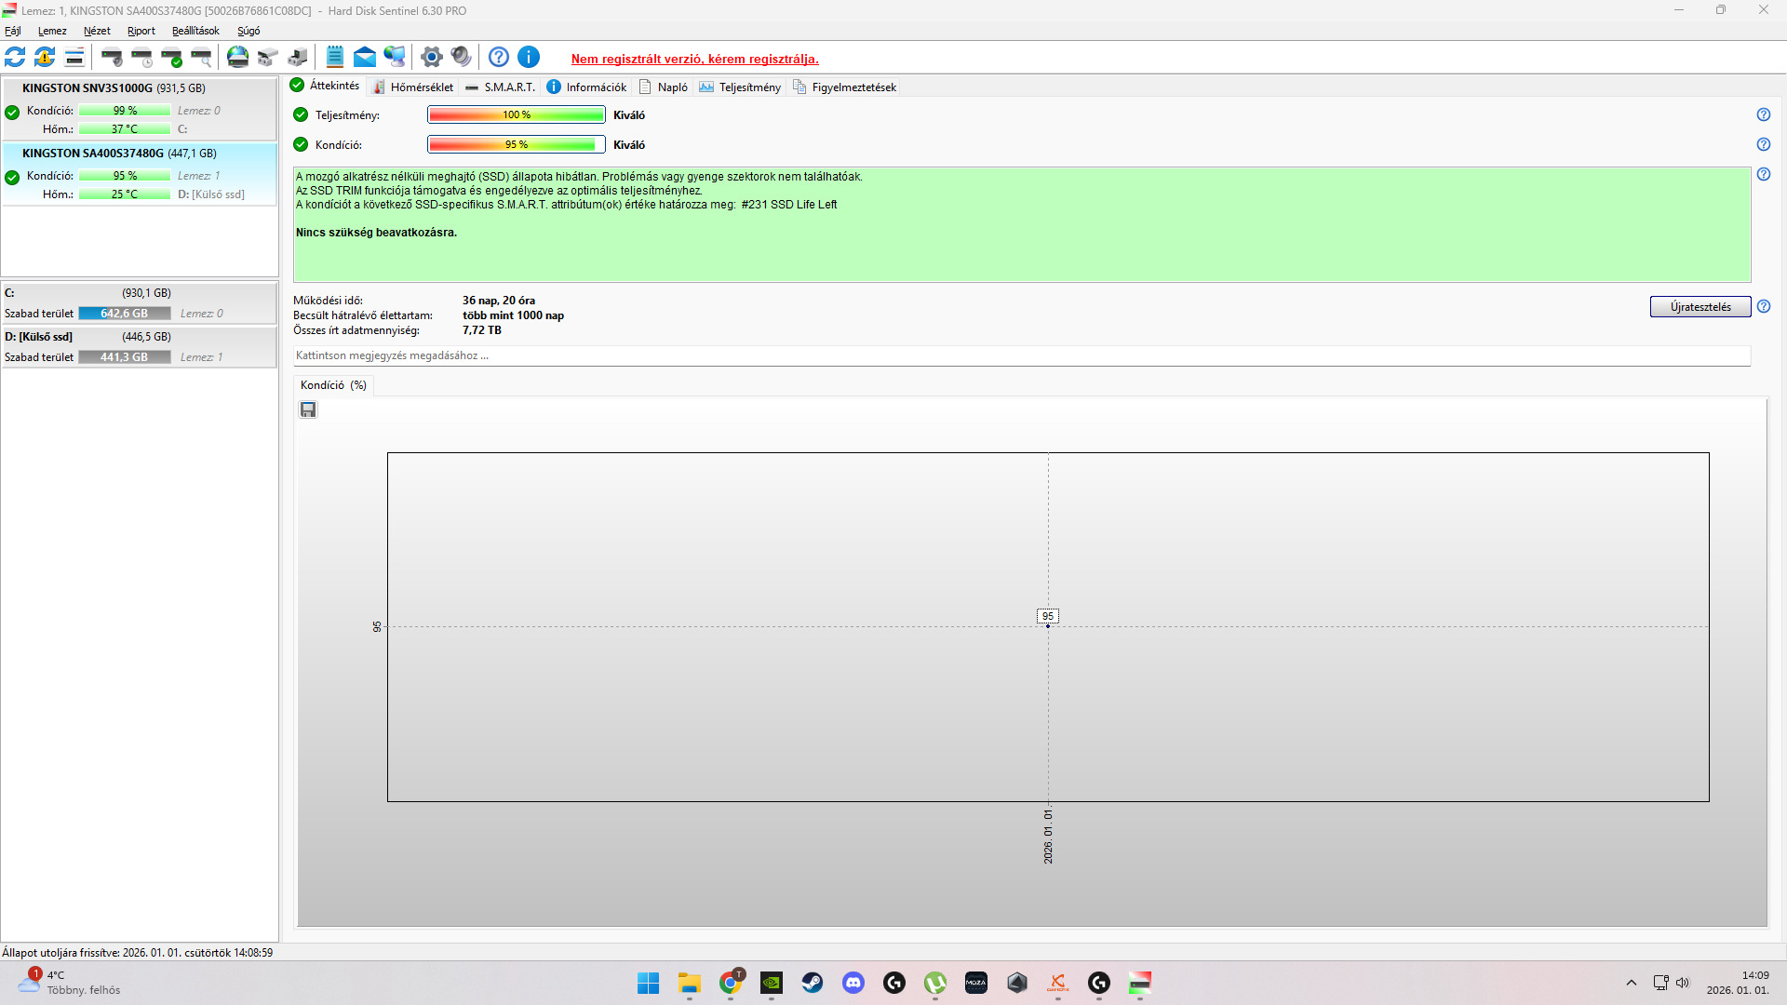The width and height of the screenshot is (1787, 1005).
Task: Click the send email envelope icon
Action: 365,58
